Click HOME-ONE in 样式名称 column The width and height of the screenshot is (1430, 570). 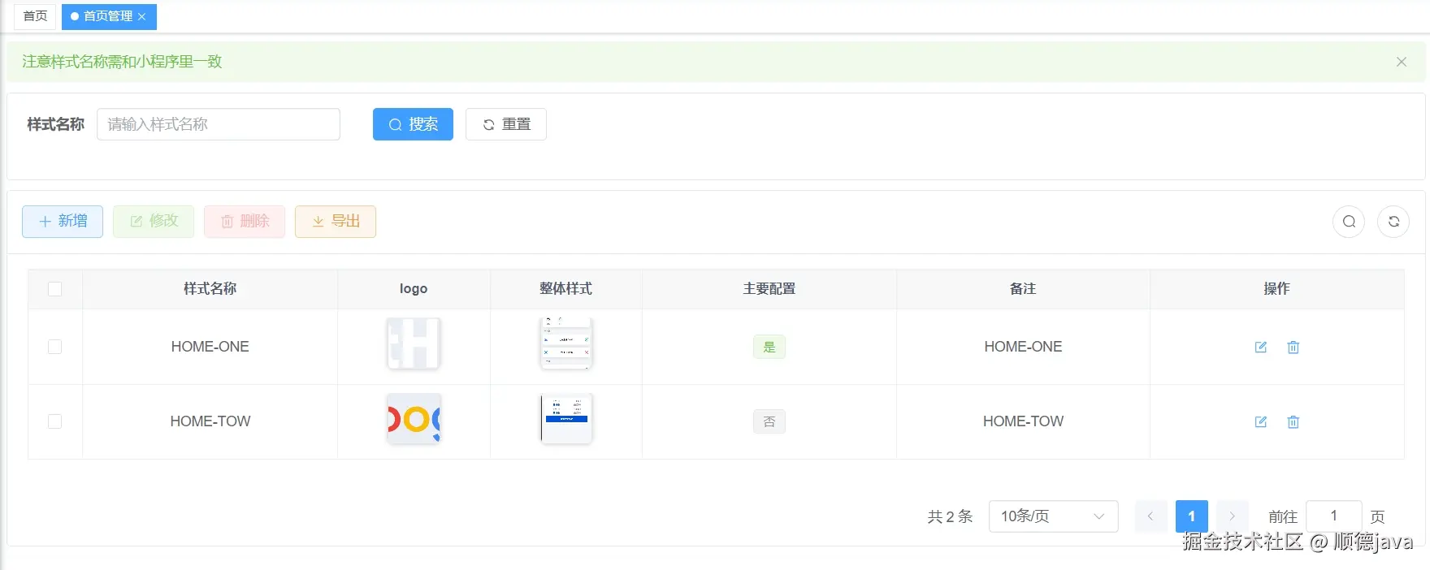(x=210, y=347)
